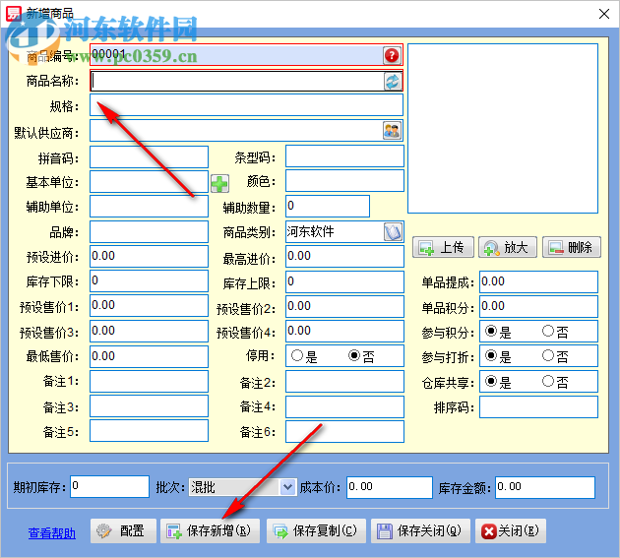
Task: Click the 品牌 input field
Action: (x=149, y=231)
